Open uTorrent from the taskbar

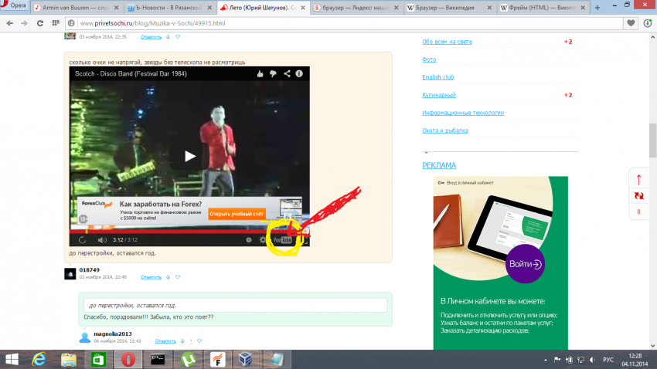pyautogui.click(x=186, y=359)
